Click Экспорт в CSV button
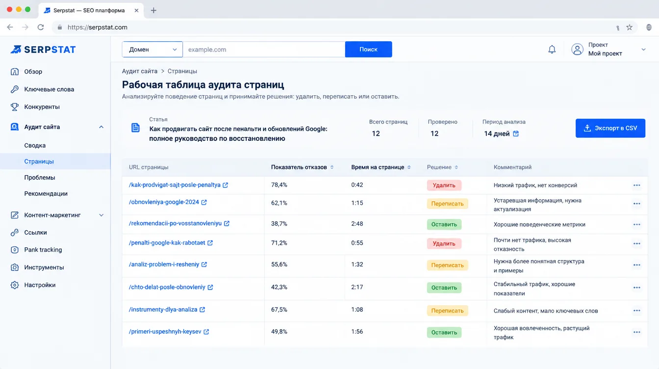Viewport: 659px width, 369px height. tap(610, 128)
